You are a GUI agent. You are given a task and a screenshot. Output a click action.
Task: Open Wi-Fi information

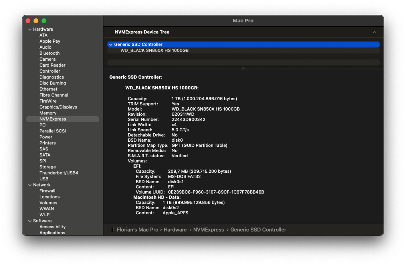[x=45, y=215]
